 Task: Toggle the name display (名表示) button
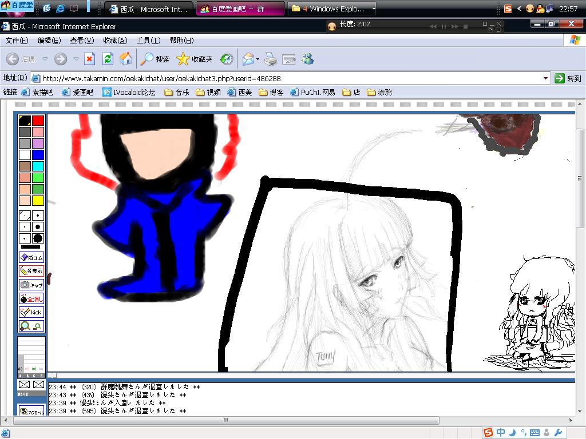[31, 271]
